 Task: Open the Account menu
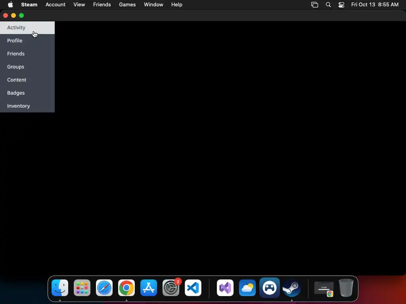[56, 5]
